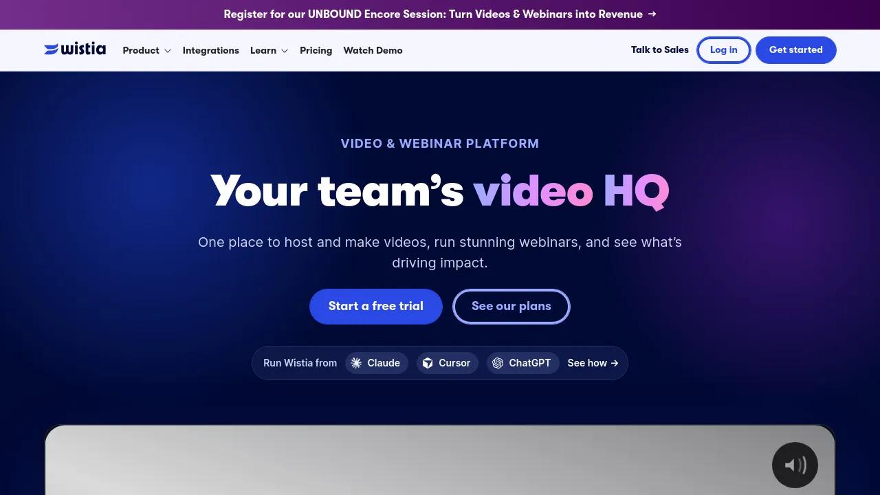Click the See how link
This screenshot has height=495, width=880.
pos(593,363)
